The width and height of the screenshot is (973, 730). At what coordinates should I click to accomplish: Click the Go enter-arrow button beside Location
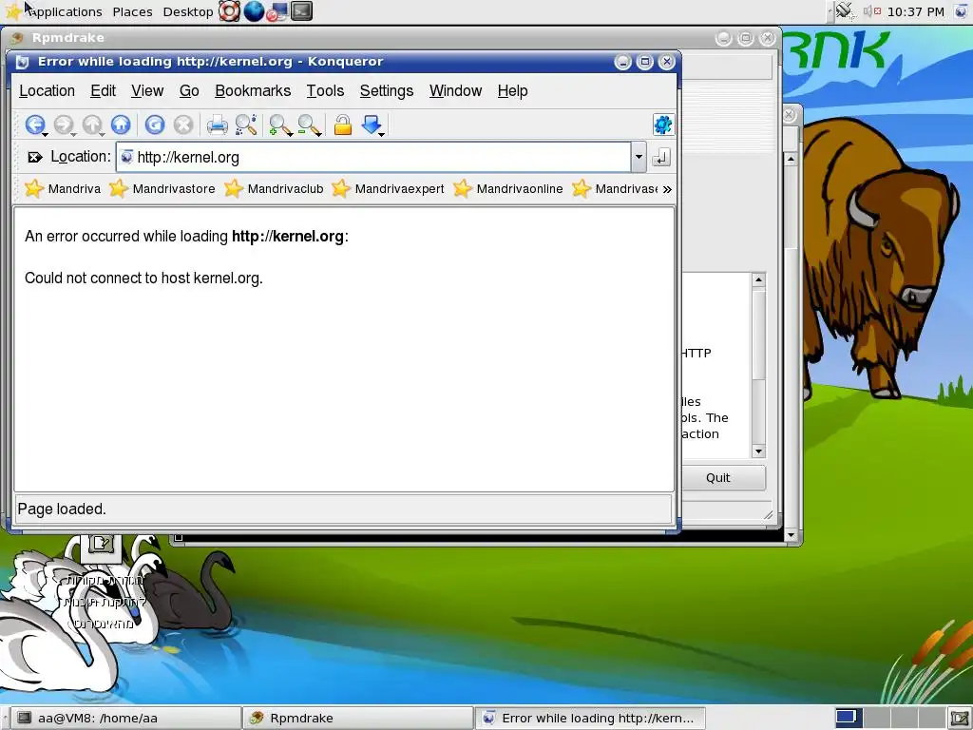[x=661, y=158]
